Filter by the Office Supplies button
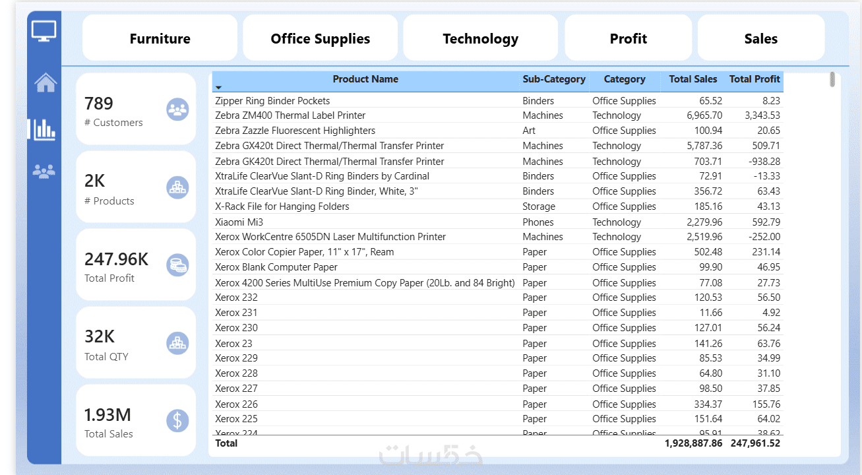The image size is (862, 475). 321,38
